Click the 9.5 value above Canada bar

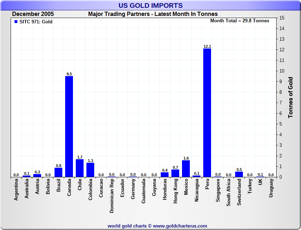click(69, 74)
